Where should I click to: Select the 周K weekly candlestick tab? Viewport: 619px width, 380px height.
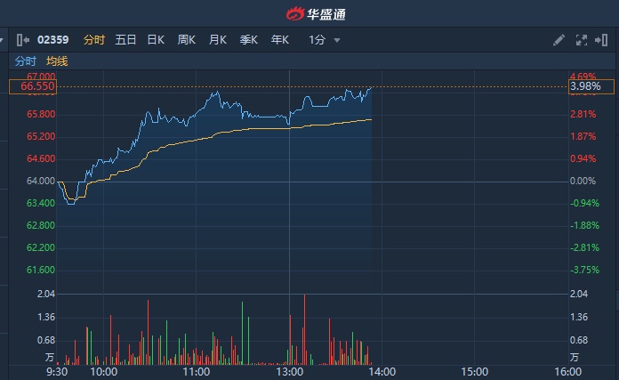click(187, 39)
